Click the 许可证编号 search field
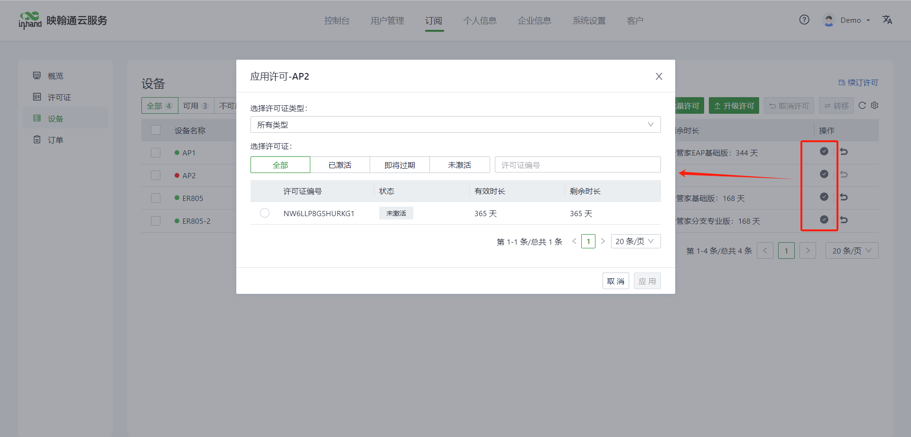This screenshot has height=437, width=911. [x=578, y=165]
